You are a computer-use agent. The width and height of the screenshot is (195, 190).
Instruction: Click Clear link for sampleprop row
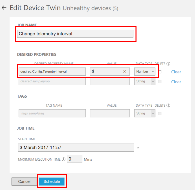[176, 82]
